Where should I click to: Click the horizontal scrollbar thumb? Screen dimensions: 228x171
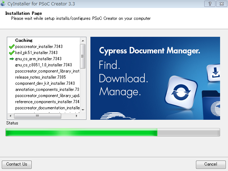37,116
